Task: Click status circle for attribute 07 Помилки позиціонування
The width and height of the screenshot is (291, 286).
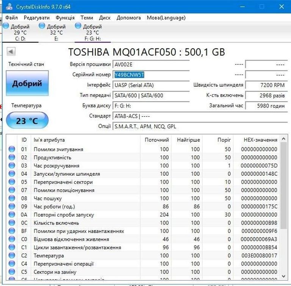Action: pos(12,190)
